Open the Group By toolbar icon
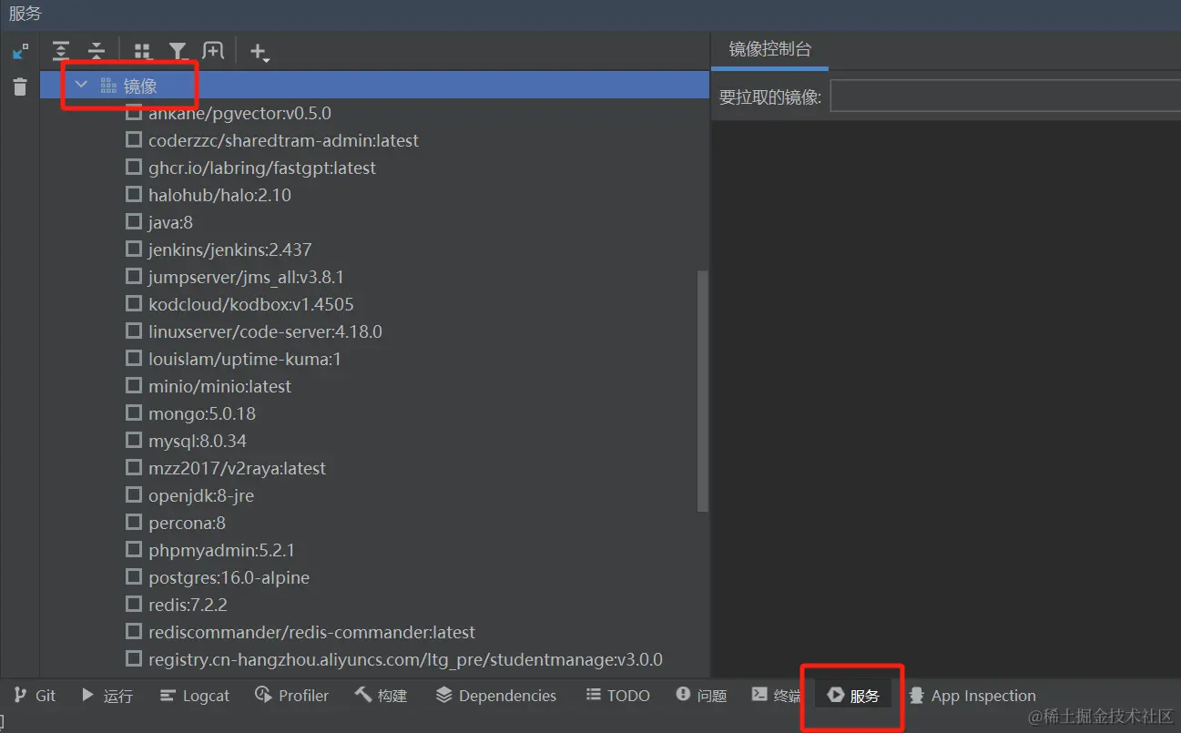1181x733 pixels. [x=143, y=52]
